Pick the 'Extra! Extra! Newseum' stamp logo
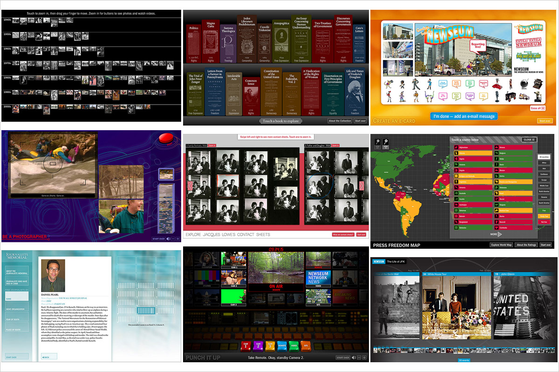This screenshot has width=559, height=372. pyautogui.click(x=529, y=44)
